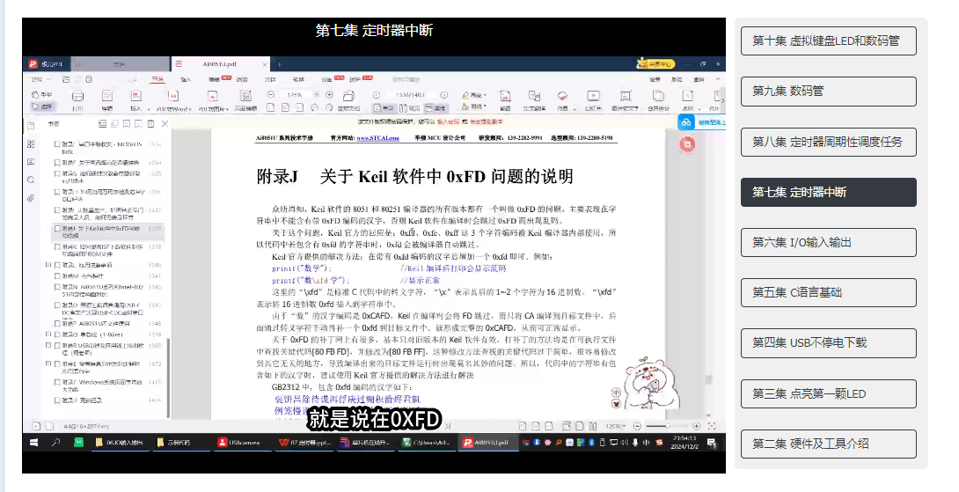Open episode 第九集 数码管
Viewport: 959px width, 492px height.
point(828,92)
